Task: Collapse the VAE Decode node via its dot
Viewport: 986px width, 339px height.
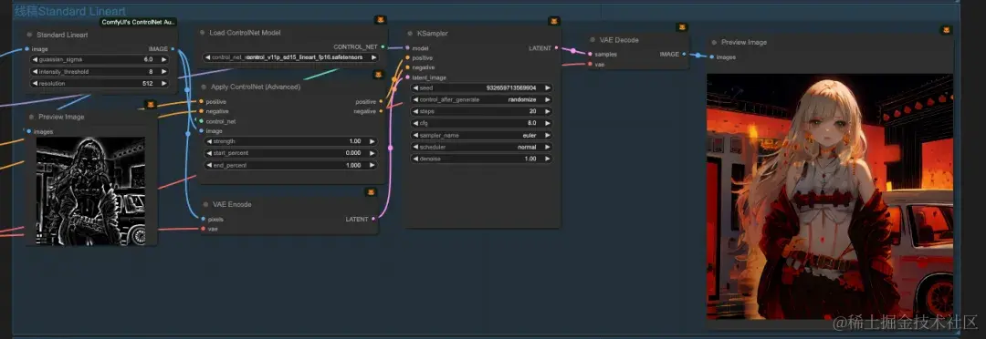Action: click(x=593, y=39)
